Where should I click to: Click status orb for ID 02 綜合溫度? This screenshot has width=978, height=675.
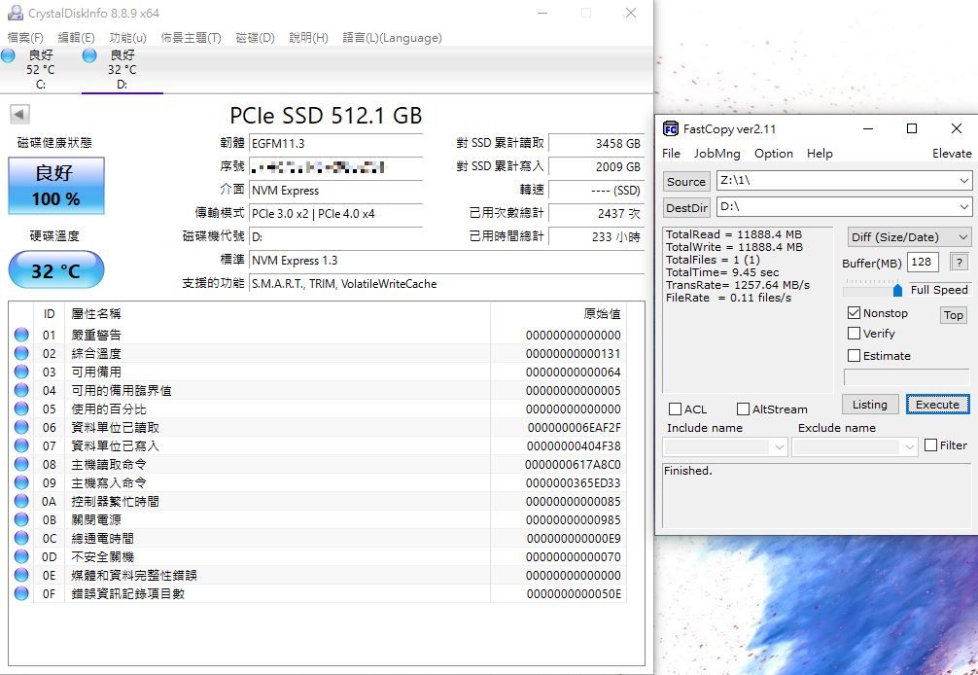tap(21, 353)
